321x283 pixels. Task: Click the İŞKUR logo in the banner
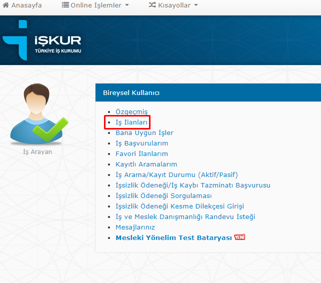[x=42, y=42]
